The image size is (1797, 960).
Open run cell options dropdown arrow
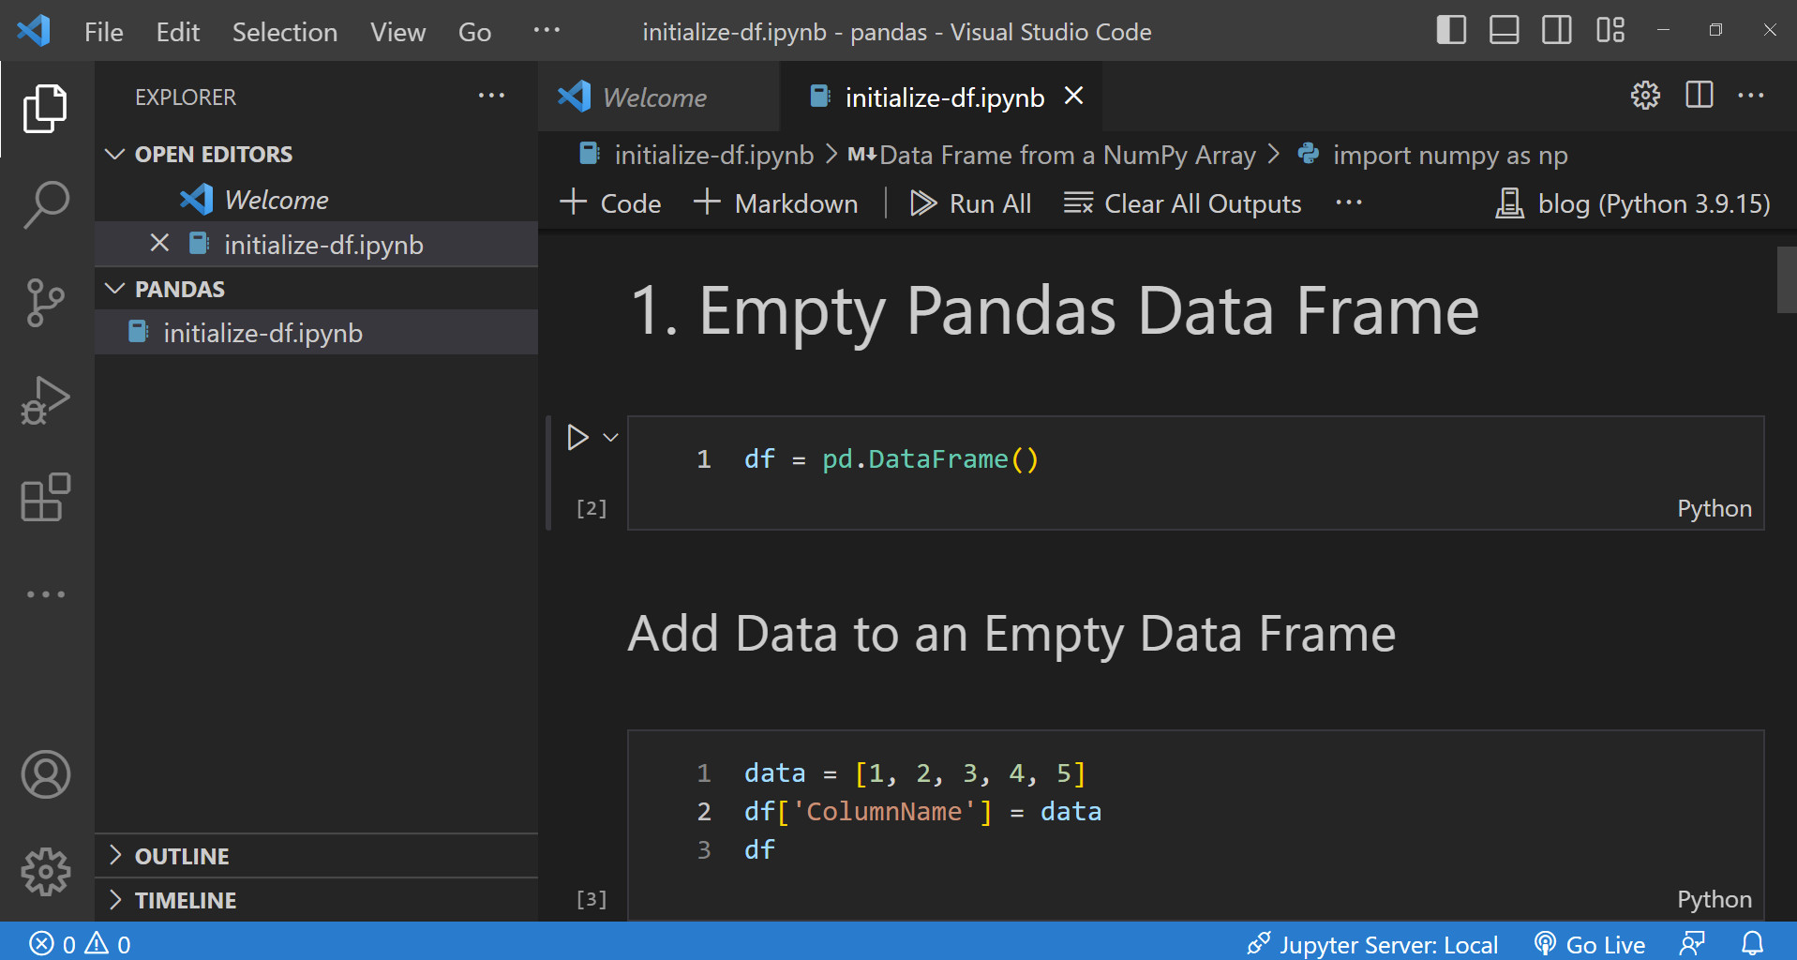coord(610,438)
